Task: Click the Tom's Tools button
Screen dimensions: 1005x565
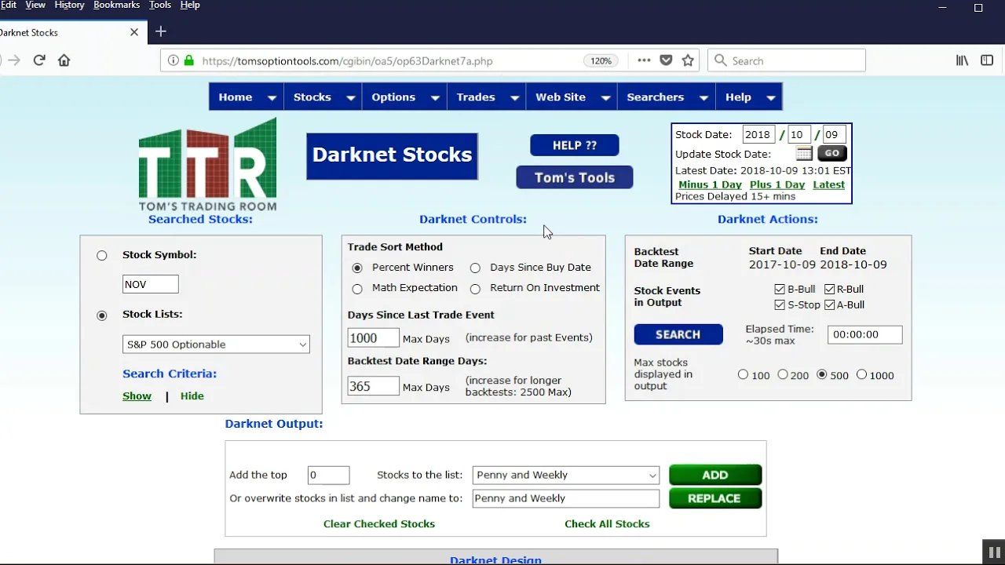Action: 575,177
